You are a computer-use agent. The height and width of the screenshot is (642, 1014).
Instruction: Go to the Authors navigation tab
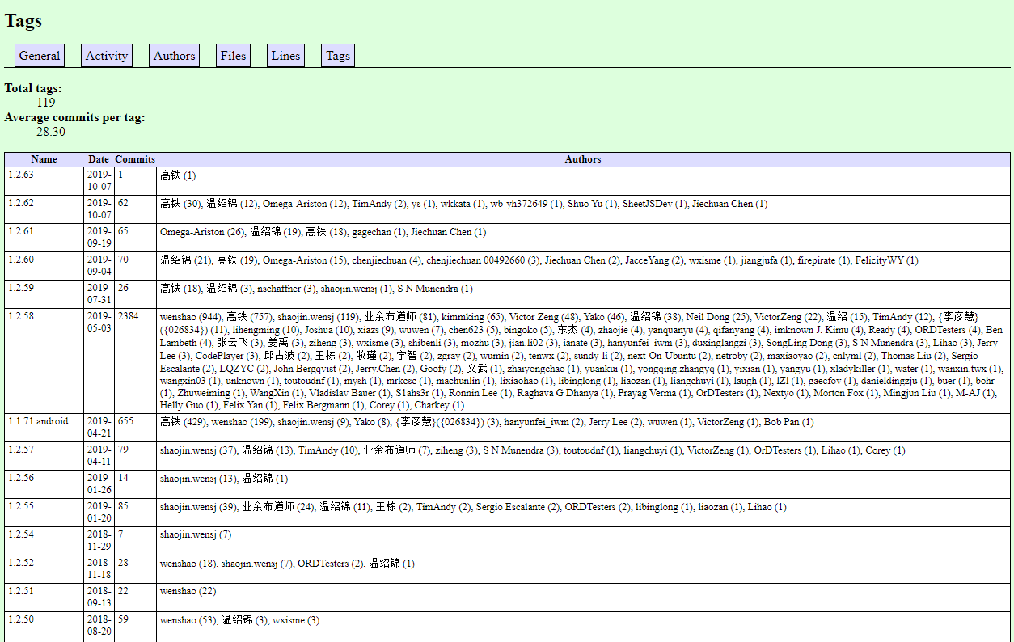pyautogui.click(x=174, y=56)
